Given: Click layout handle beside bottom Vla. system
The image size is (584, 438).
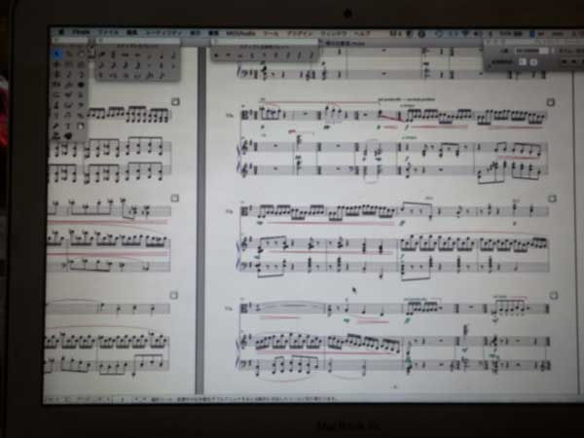Looking at the screenshot, I should tap(554, 296).
